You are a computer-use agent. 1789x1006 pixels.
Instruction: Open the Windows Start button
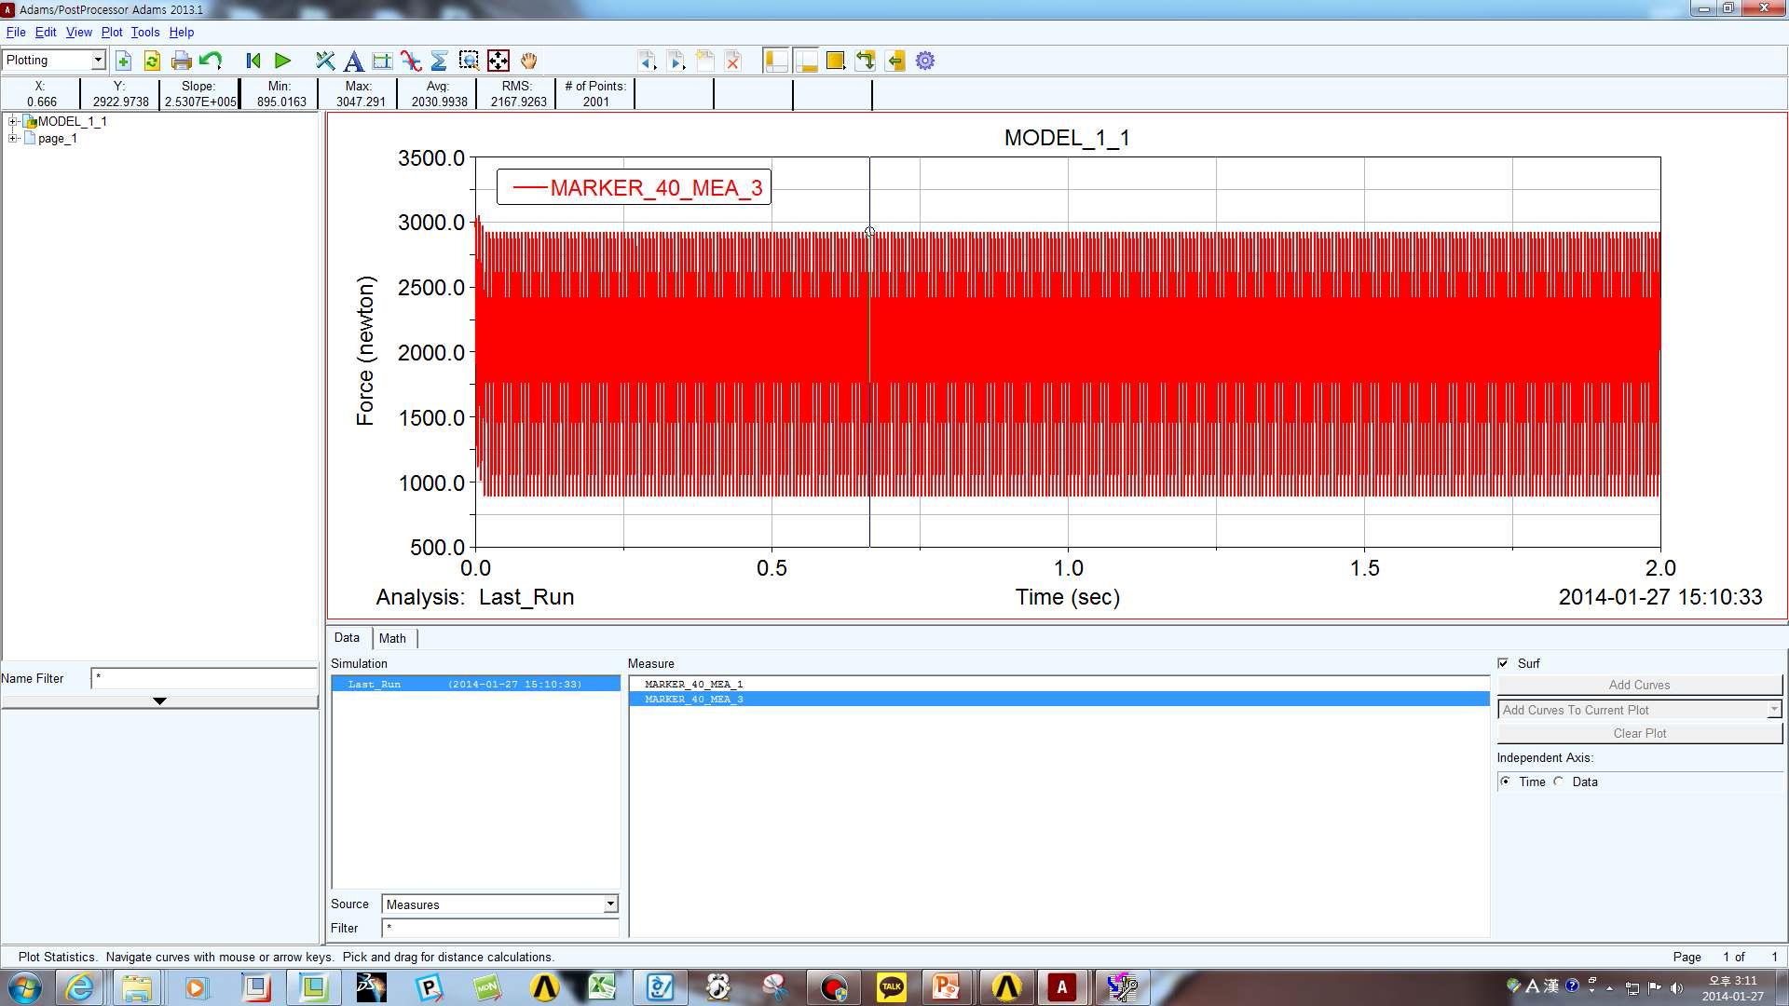(25, 987)
